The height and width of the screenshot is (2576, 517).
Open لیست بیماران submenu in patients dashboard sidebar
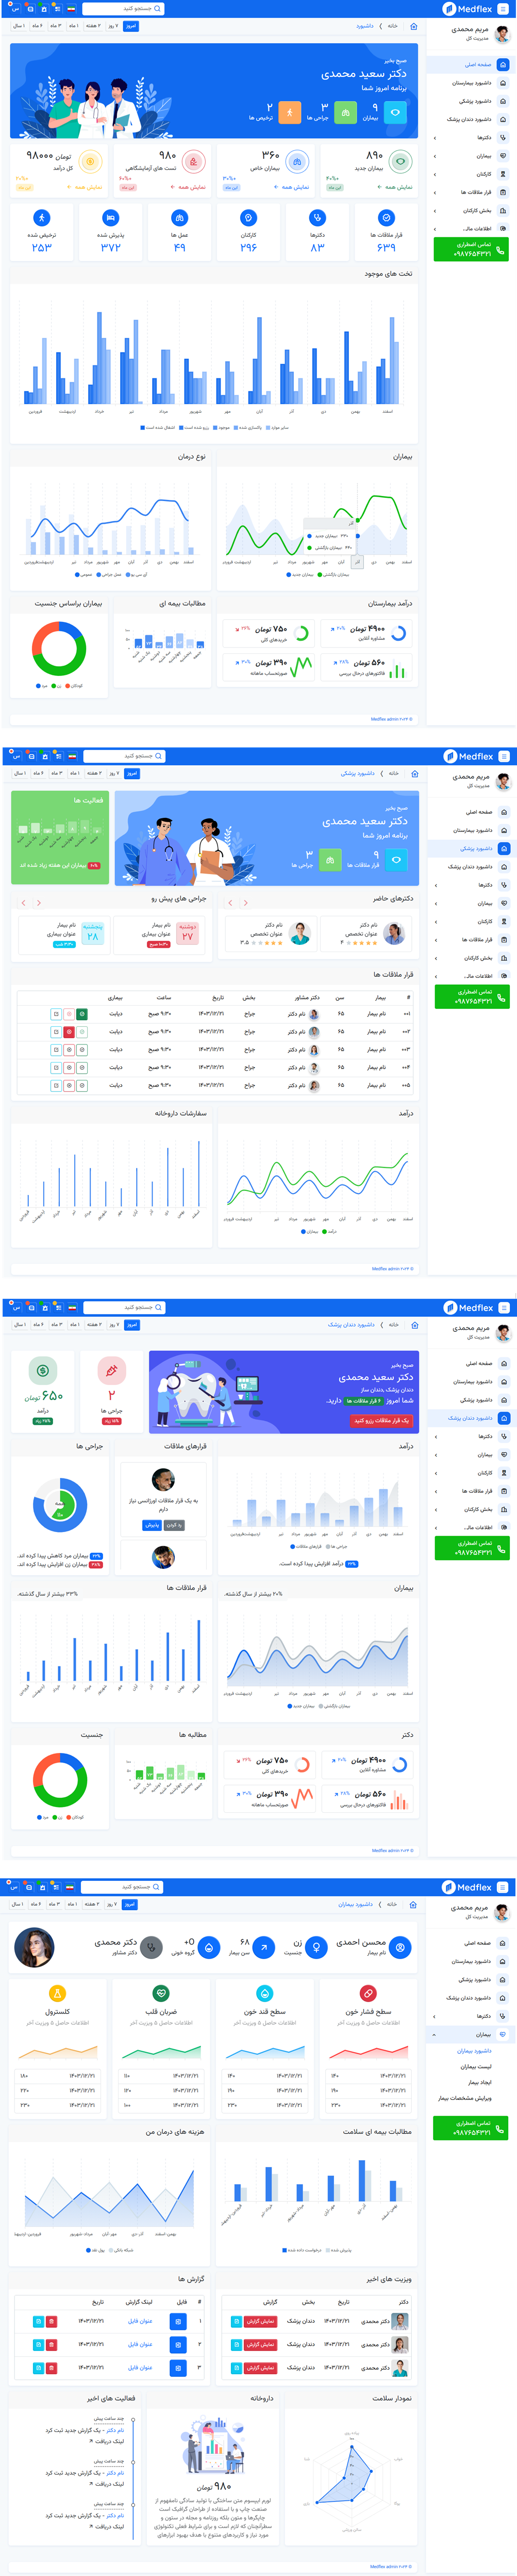coord(475,2066)
